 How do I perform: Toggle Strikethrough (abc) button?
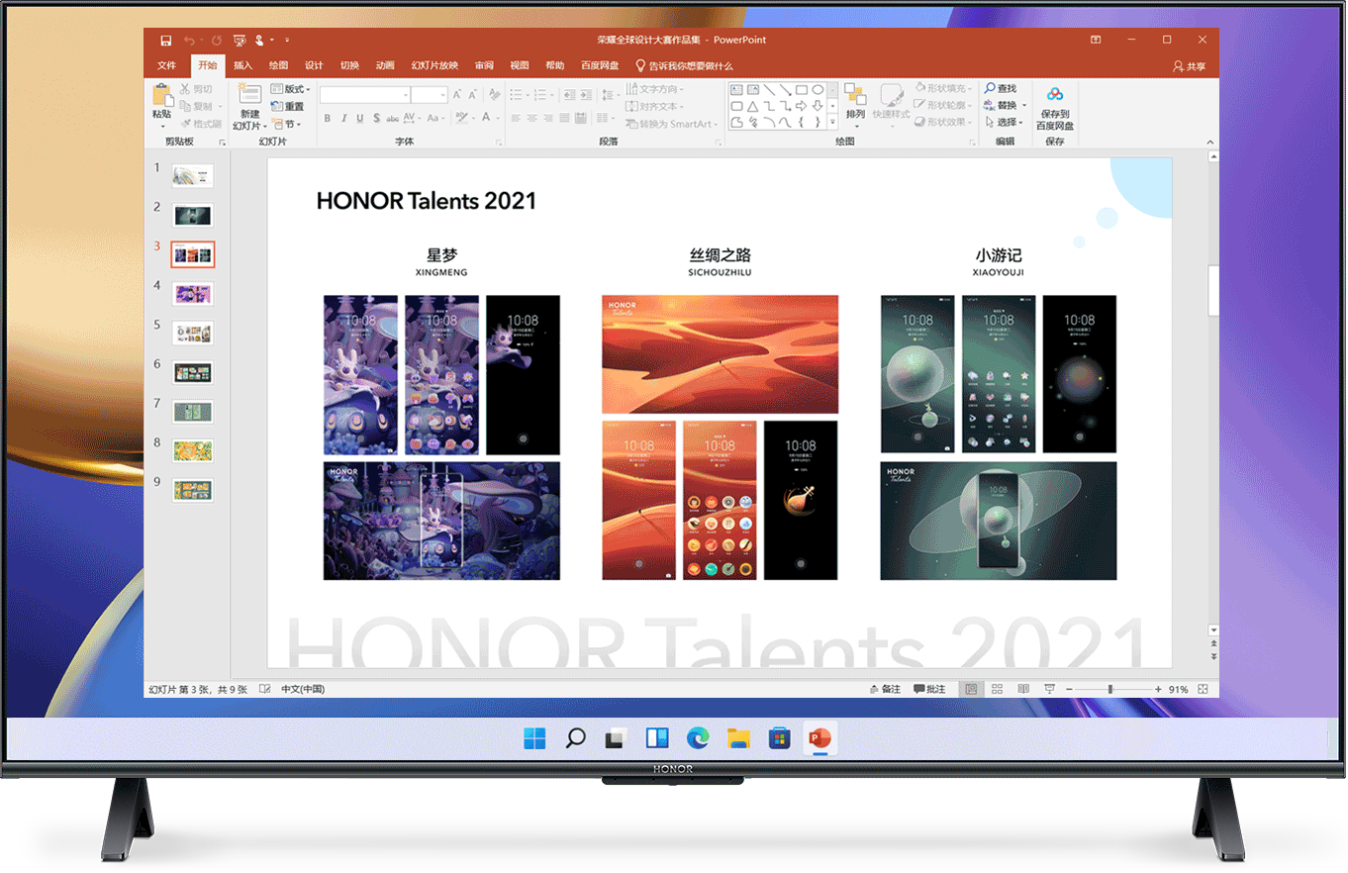392,118
